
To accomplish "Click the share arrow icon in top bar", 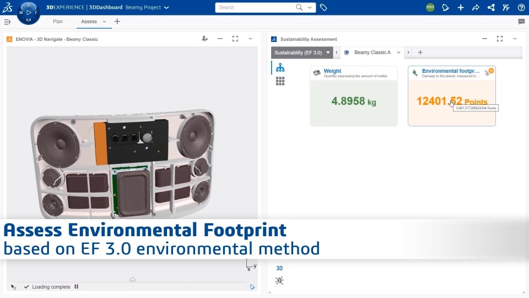I will 476,7.
